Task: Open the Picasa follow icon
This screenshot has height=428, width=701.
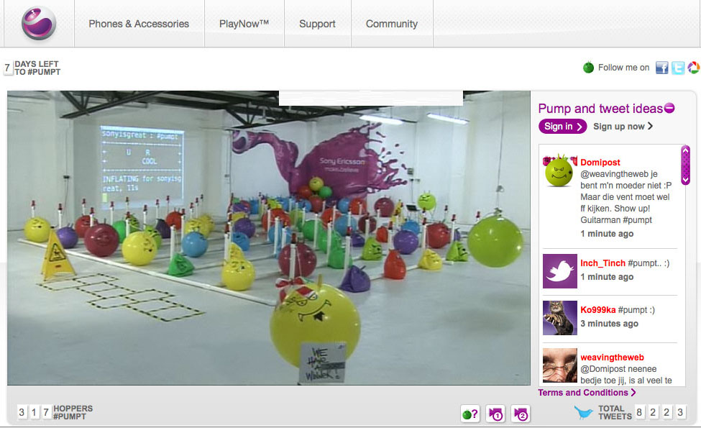Action: pos(693,68)
